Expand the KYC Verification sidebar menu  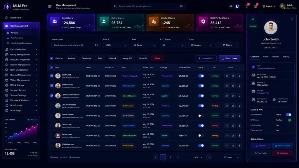click(21, 50)
